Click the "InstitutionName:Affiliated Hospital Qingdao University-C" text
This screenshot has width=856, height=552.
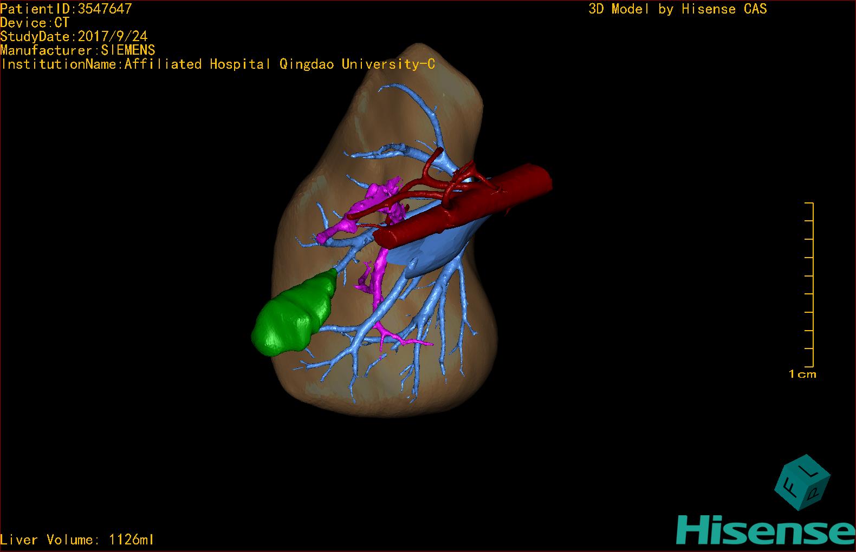(218, 64)
